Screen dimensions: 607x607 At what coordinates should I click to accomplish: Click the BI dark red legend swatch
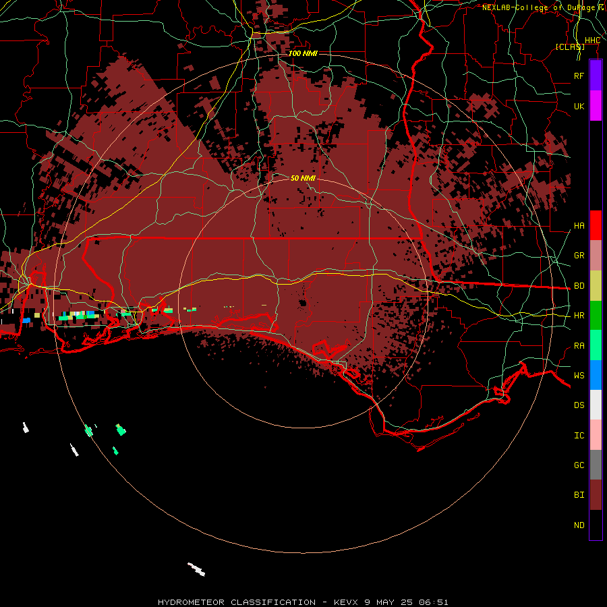pos(596,495)
